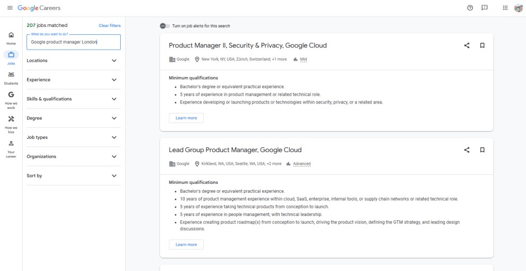Expand the Degree filter
The width and height of the screenshot is (526, 271).
74,118
